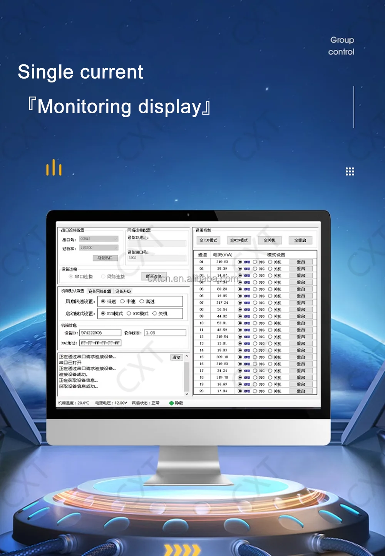Switch to 设备网络配置 tab
Viewport: 385px width, 556px height.
(100, 291)
